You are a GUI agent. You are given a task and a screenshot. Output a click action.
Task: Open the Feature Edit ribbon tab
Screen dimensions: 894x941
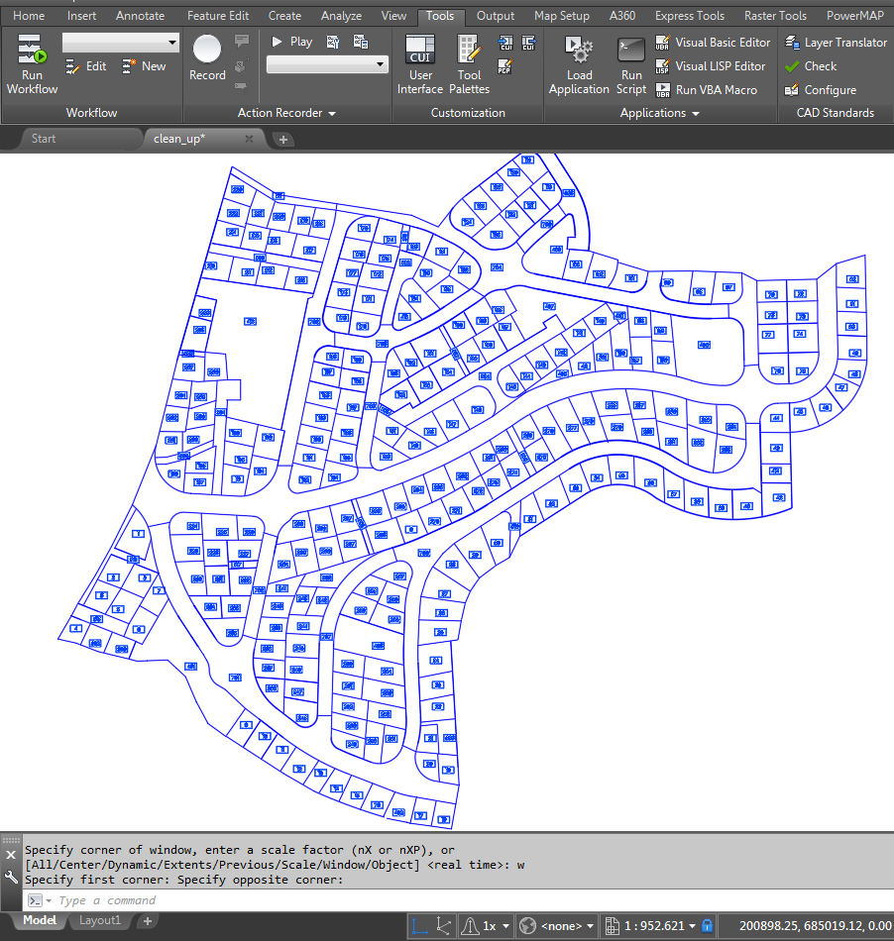pos(218,16)
